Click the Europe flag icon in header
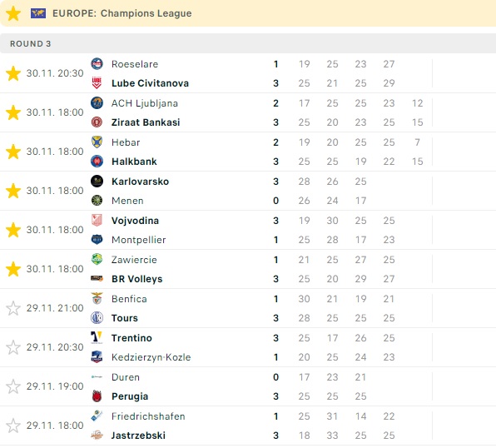The width and height of the screenshot is (496, 448). [x=38, y=13]
